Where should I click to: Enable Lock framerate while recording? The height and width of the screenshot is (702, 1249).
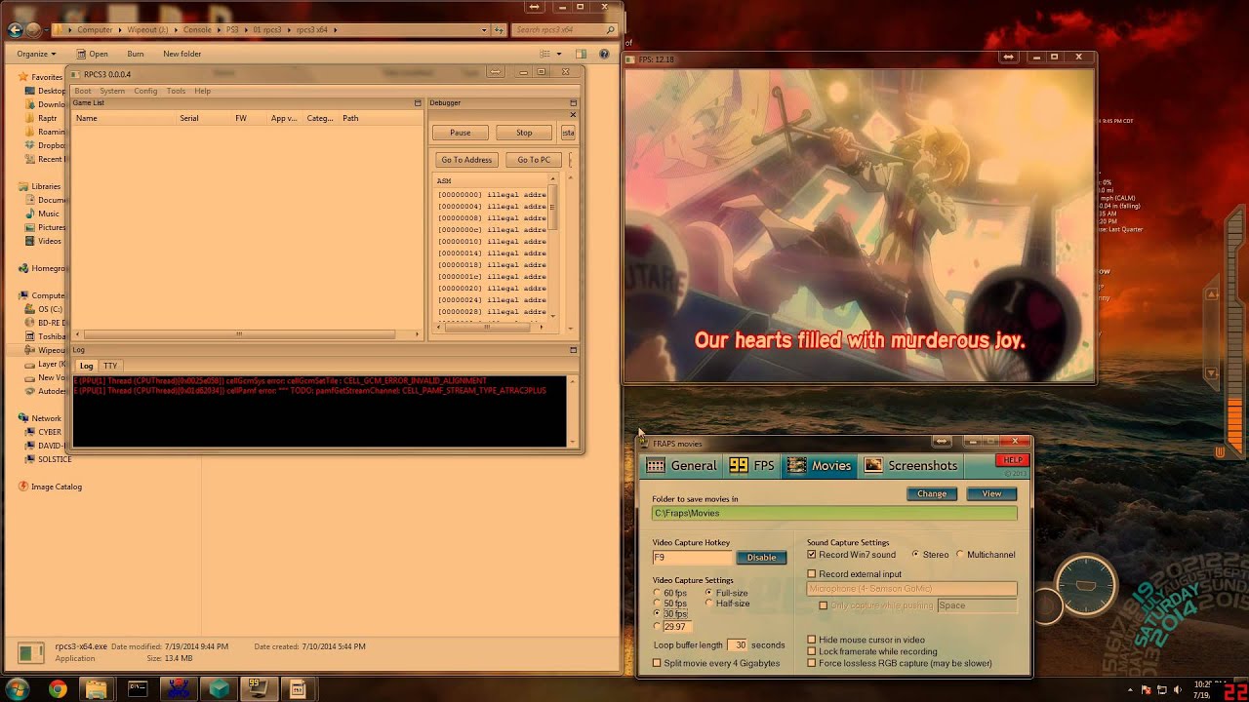812,651
